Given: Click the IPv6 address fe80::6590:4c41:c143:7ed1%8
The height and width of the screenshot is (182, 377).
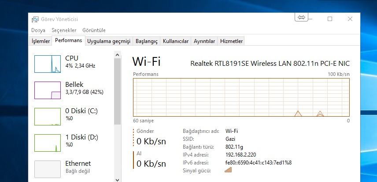Looking at the screenshot, I should [259, 163].
